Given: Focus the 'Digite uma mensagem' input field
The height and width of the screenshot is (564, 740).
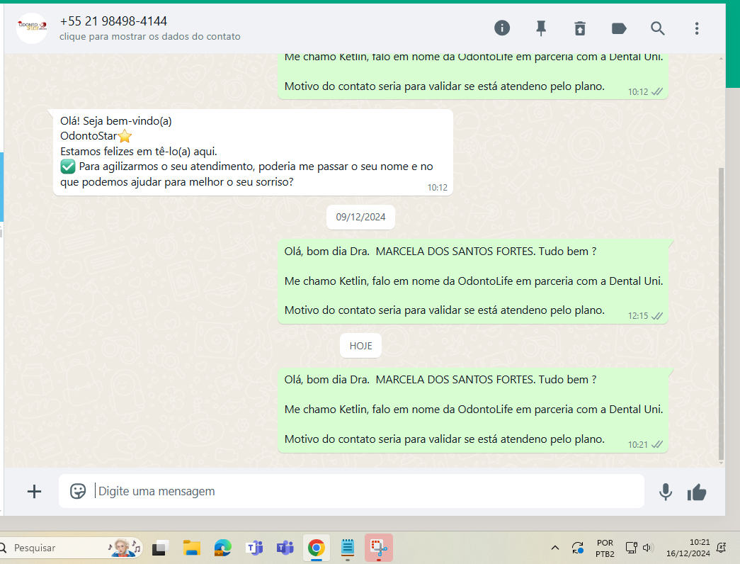Looking at the screenshot, I should coord(351,491).
